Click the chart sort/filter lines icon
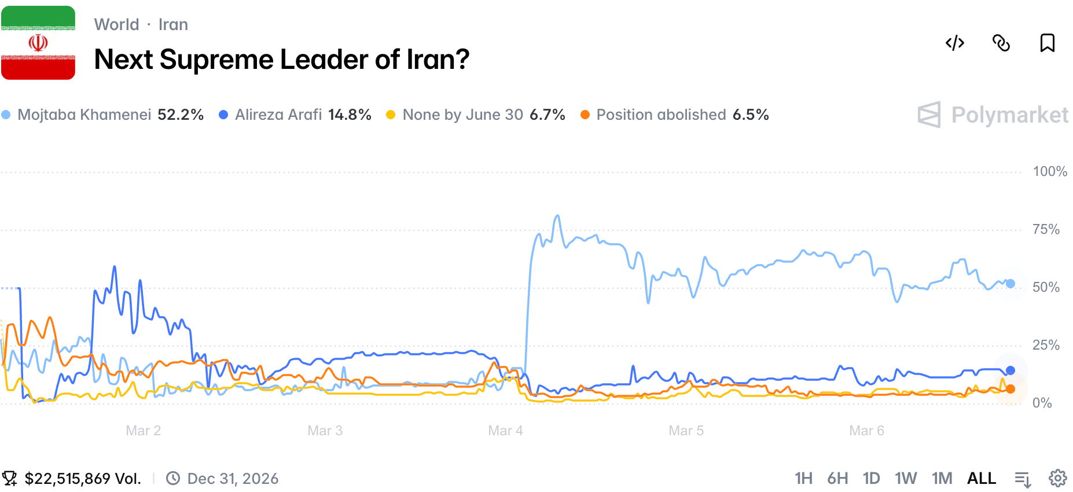This screenshot has width=1073, height=492. click(1023, 479)
